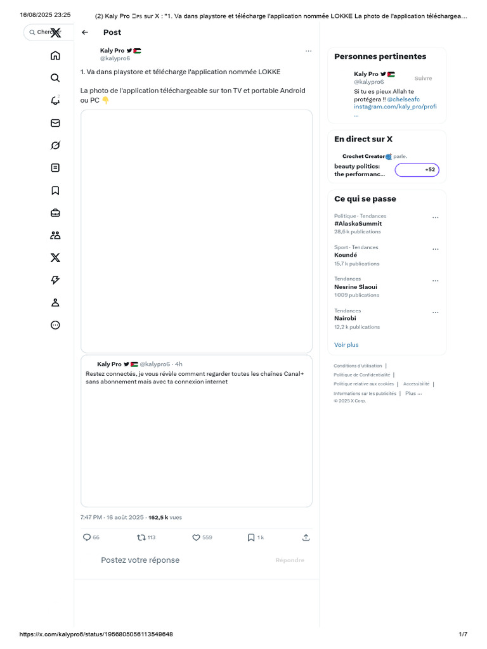Open the Koundé trending topic
487x649 pixels.
pos(346,255)
